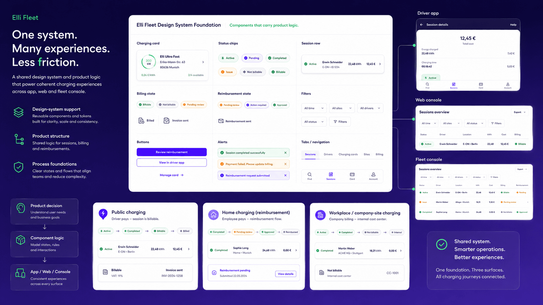Switch to the Billing tab
This screenshot has width=543, height=305.
coord(379,154)
